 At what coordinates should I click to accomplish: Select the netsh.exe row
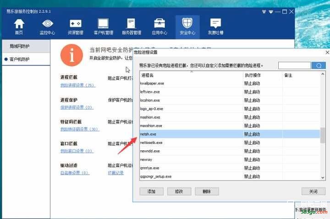[230, 134]
